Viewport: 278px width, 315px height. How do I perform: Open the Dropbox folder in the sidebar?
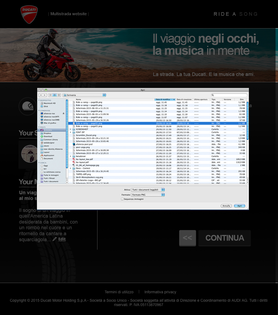pos(47,133)
